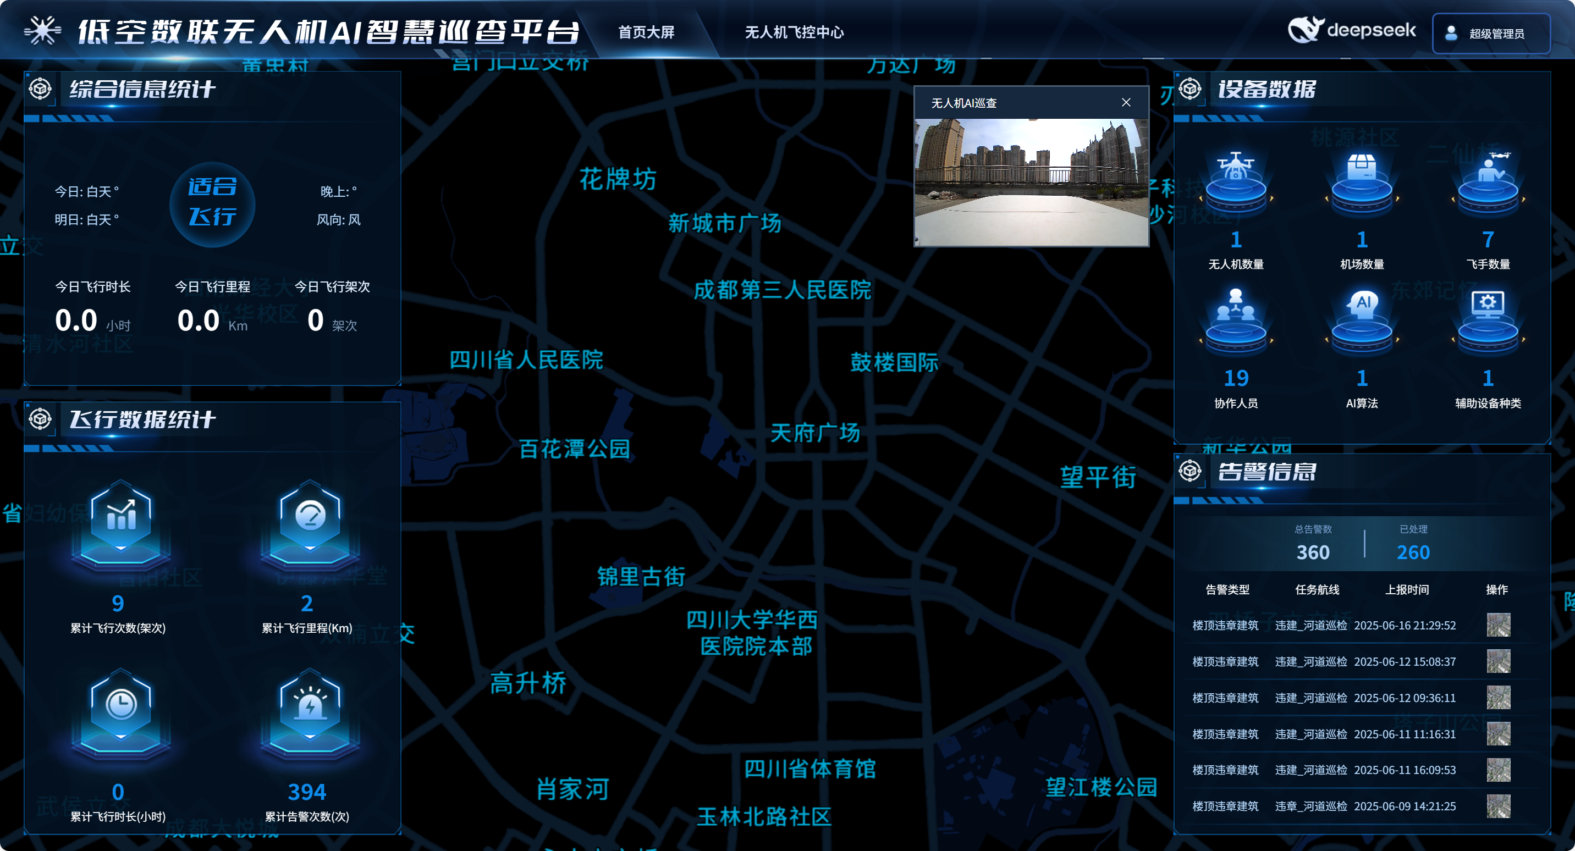Click the 今日飞行里程 label
Viewport: 1575px width, 851px height.
click(212, 286)
